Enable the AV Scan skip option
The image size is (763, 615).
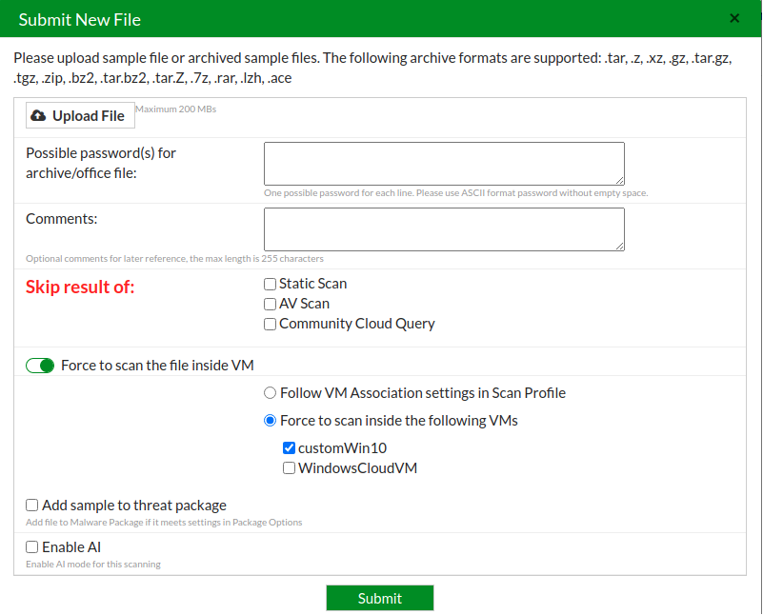coord(271,304)
